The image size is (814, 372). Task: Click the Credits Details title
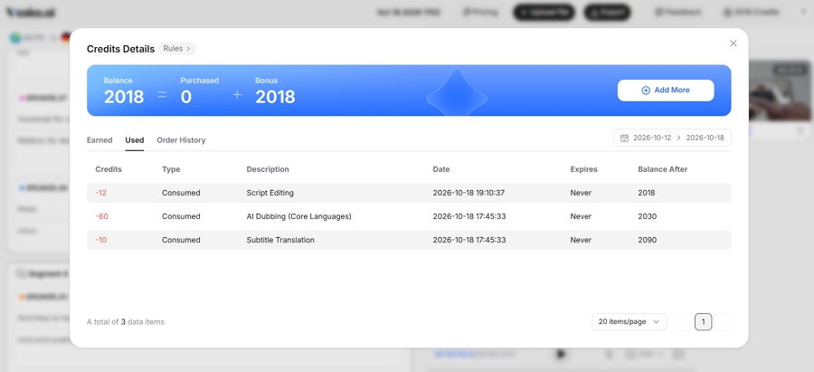pyautogui.click(x=120, y=49)
